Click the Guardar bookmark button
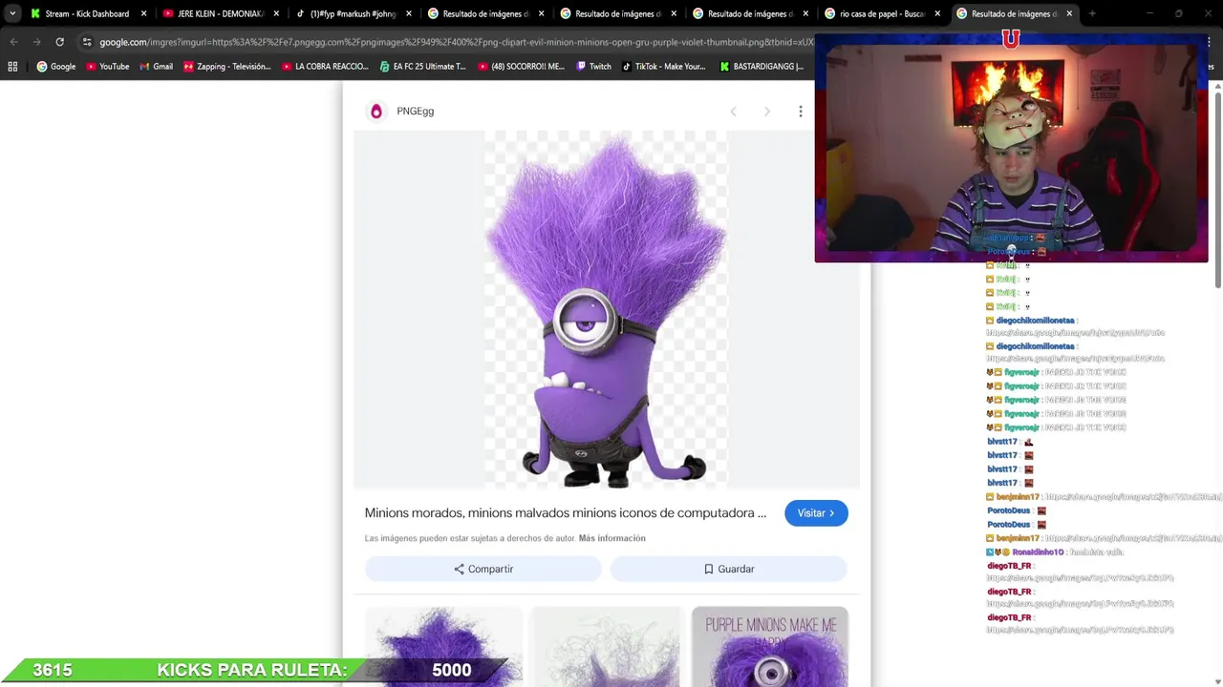This screenshot has height=687, width=1223. pyautogui.click(x=729, y=569)
